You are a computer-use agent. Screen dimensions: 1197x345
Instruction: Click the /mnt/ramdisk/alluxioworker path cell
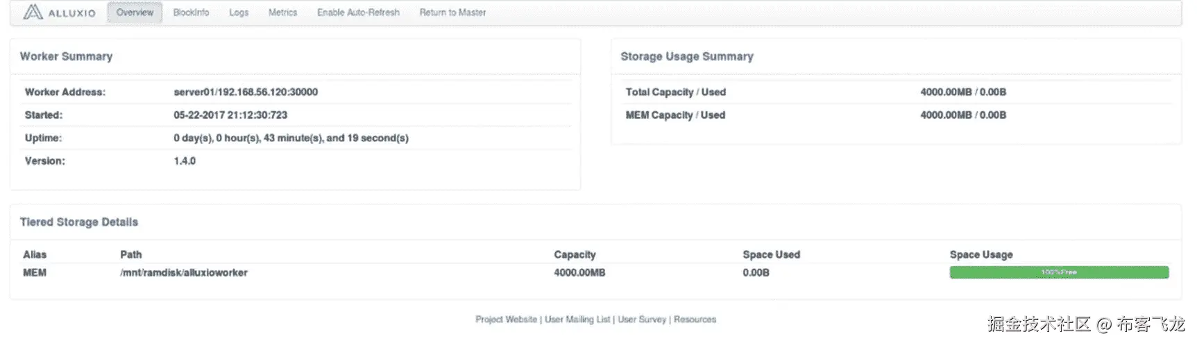point(184,273)
